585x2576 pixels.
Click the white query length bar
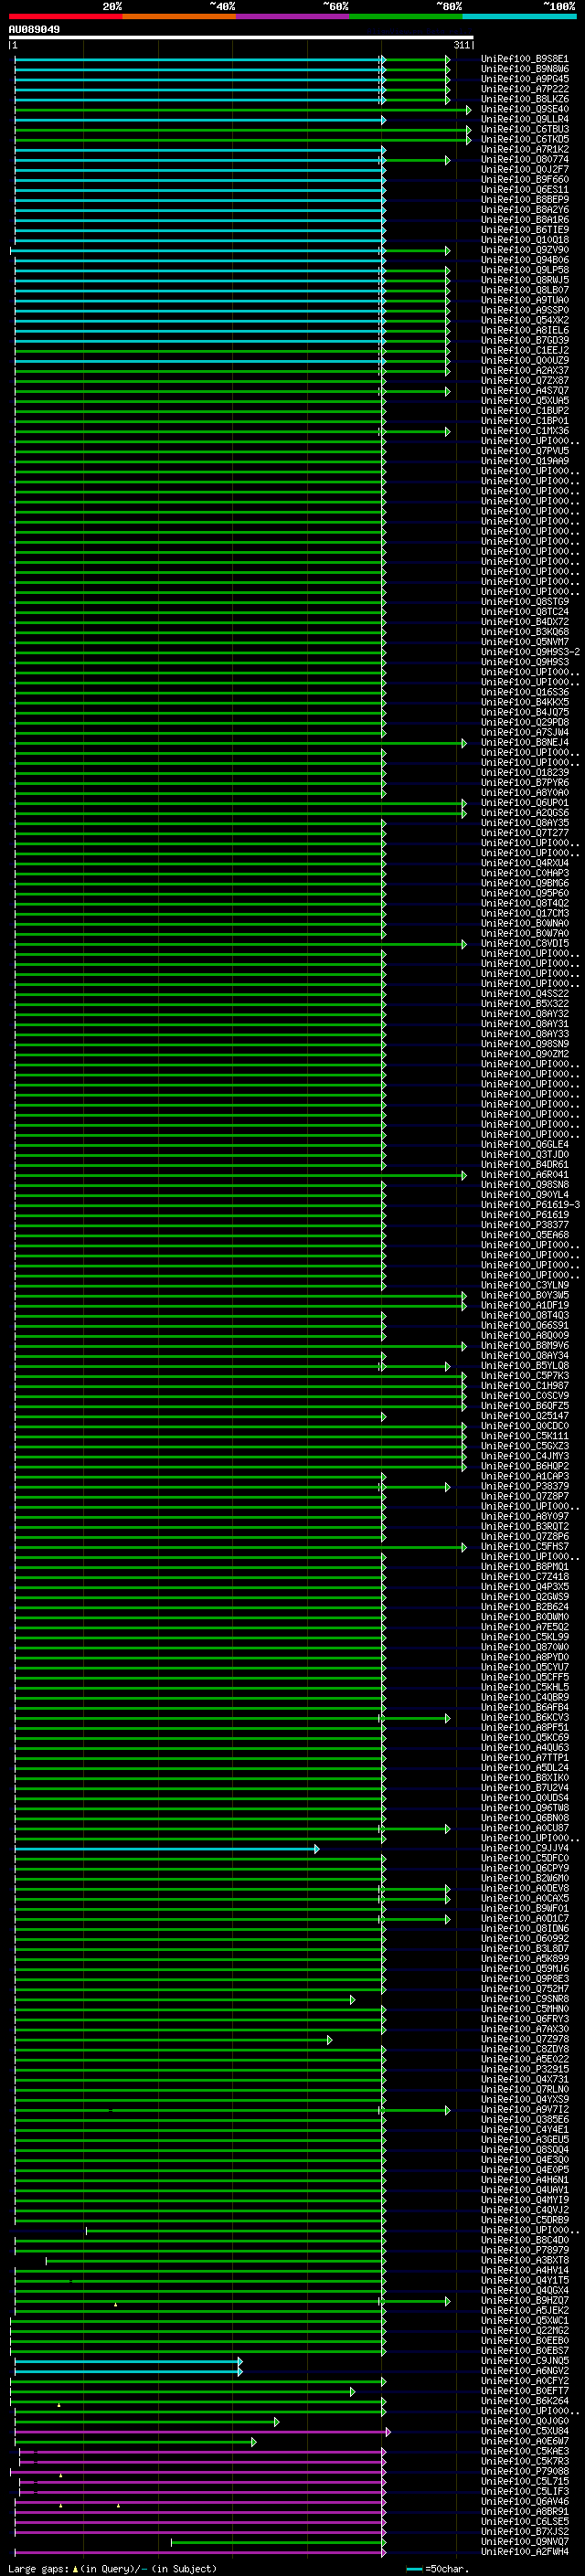coord(241,38)
